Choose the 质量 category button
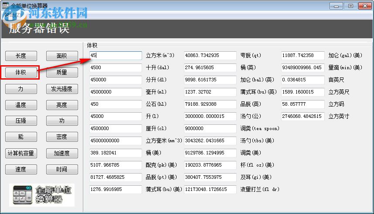Screen dimensions: 374x214 pyautogui.click(x=62, y=72)
